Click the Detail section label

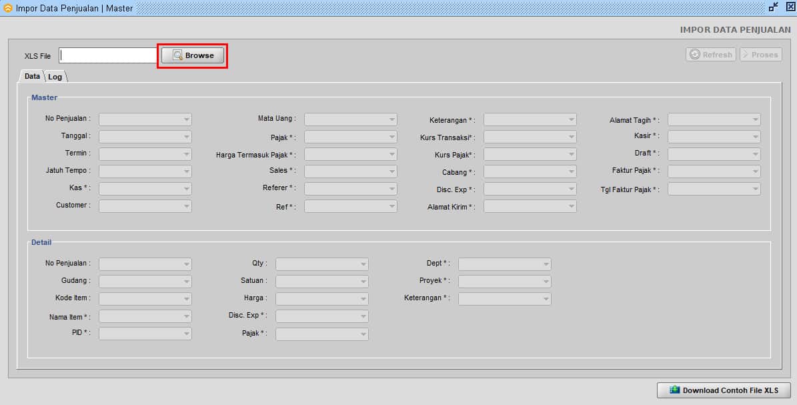(x=41, y=242)
